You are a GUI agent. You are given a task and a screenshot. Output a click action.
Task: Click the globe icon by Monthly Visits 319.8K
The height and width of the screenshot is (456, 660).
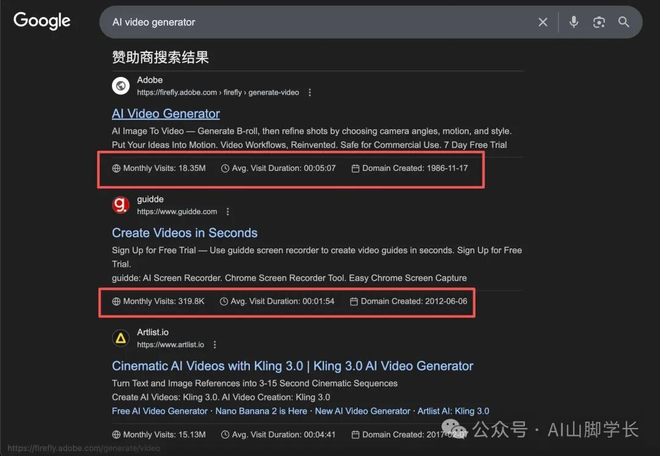tap(116, 302)
